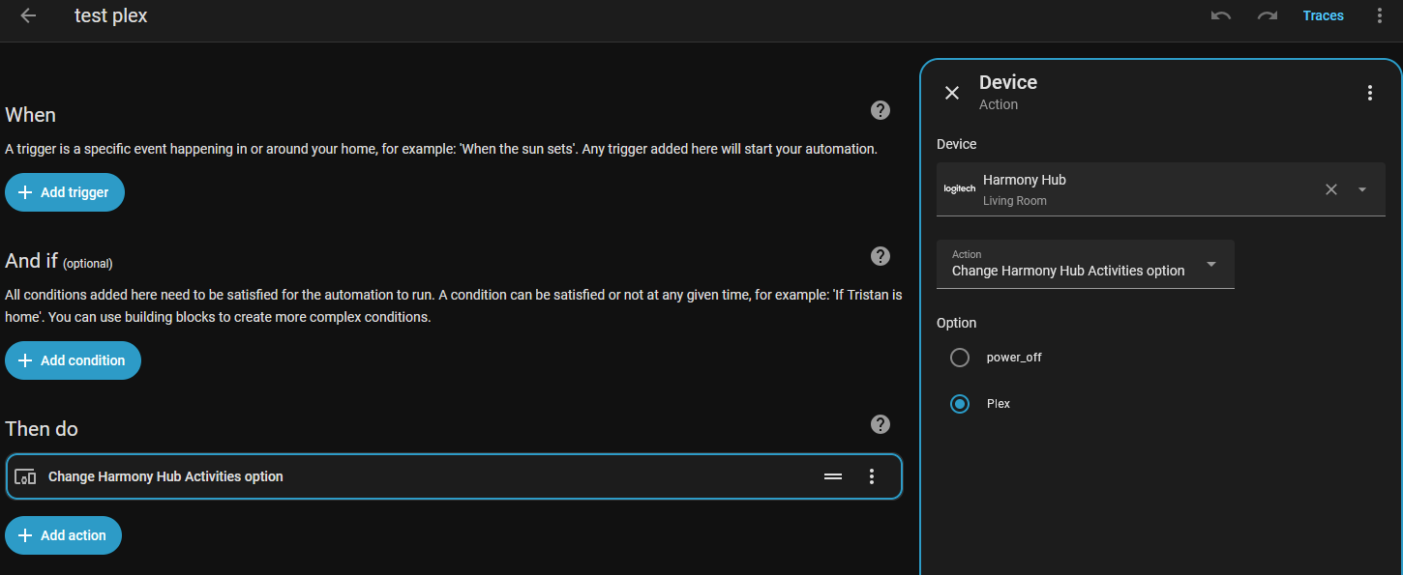The width and height of the screenshot is (1403, 575).
Task: Click the 'test plex' automation title
Action: (111, 15)
